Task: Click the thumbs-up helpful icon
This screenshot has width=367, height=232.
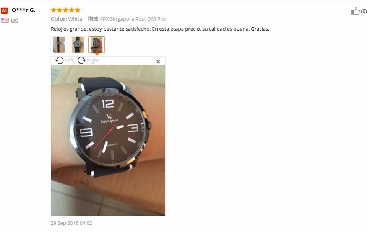Action: click(355, 11)
